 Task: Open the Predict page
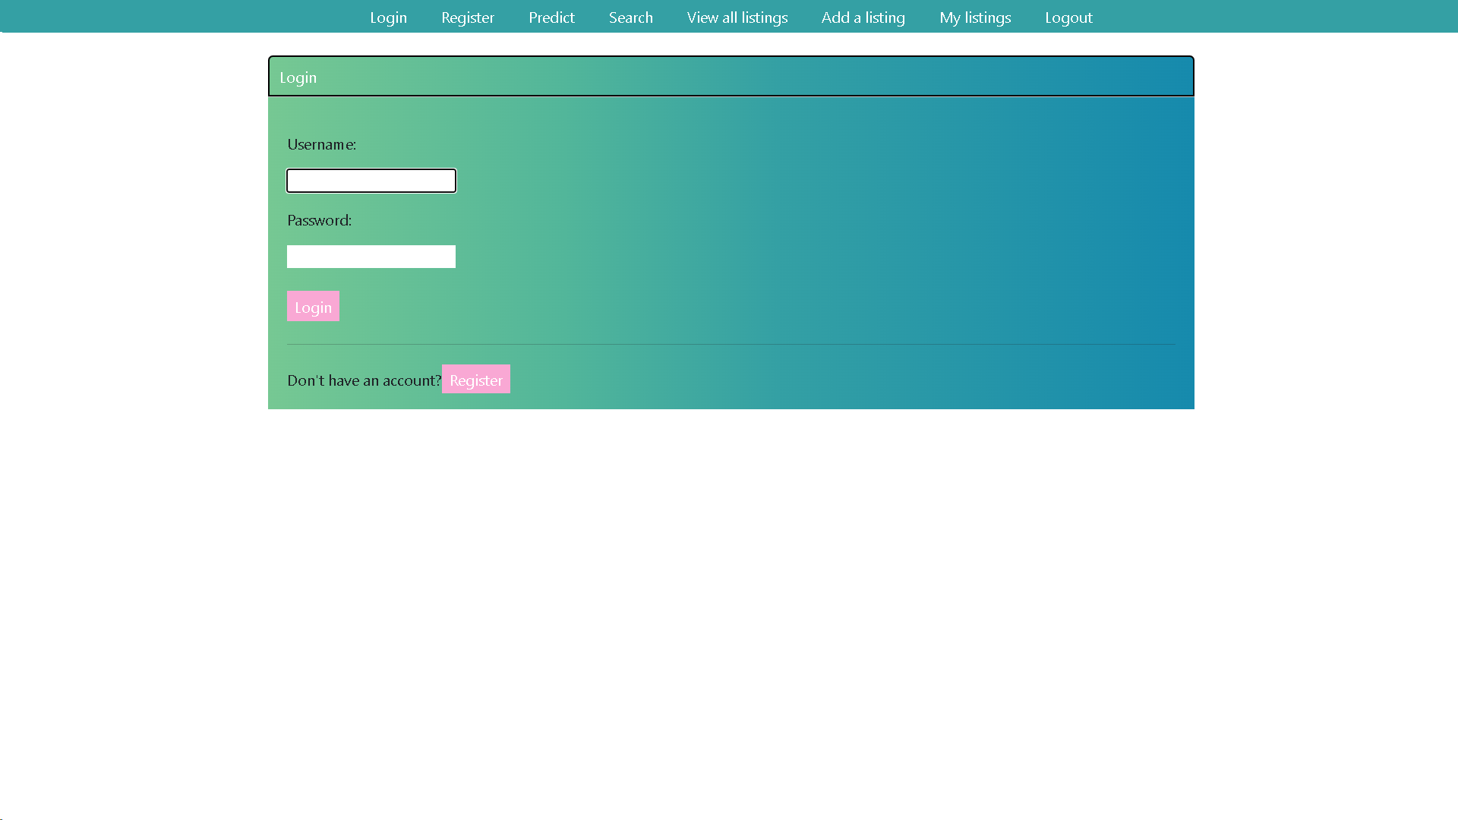pos(551,17)
